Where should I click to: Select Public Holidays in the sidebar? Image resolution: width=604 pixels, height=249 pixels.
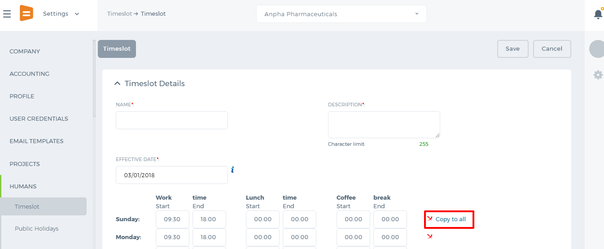(x=37, y=228)
